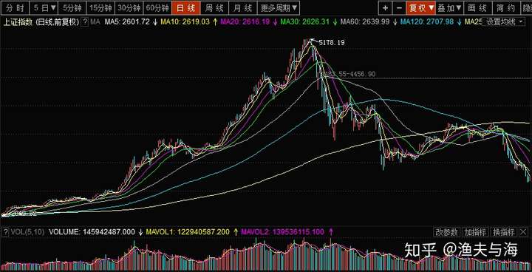This screenshot has height=272, width=532.
Task: Open the 5日 period dropdown
Action: pos(44,7)
